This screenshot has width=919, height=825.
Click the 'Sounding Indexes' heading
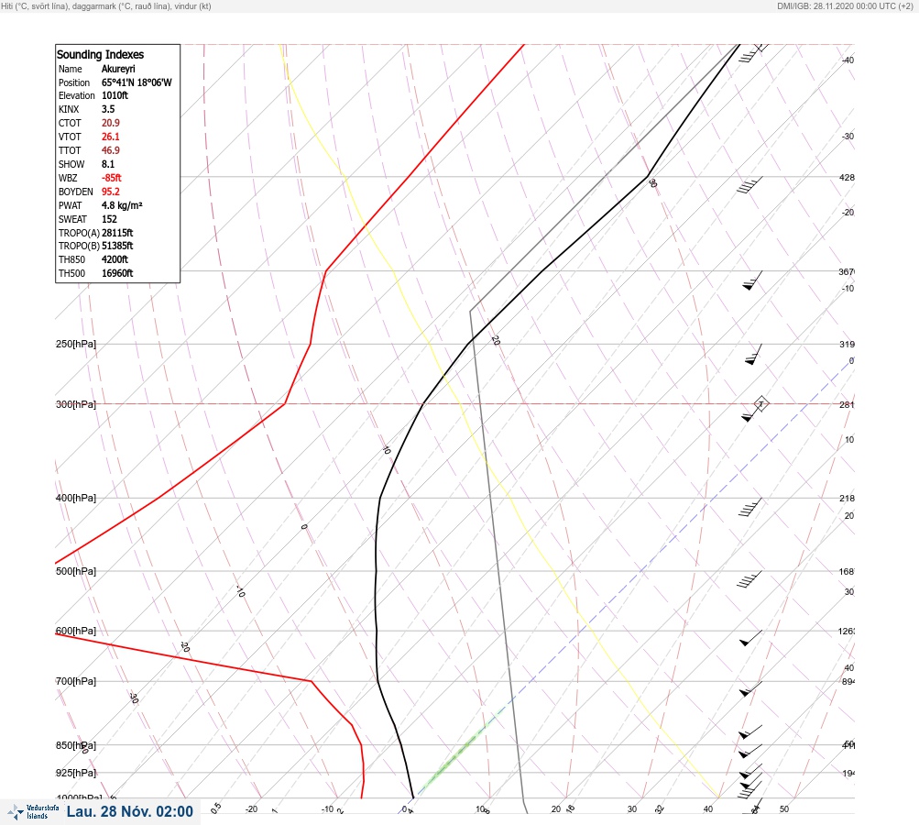tap(100, 54)
